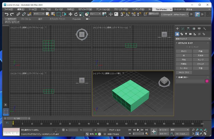Select the Rotate transform tool

[x=76, y=14]
